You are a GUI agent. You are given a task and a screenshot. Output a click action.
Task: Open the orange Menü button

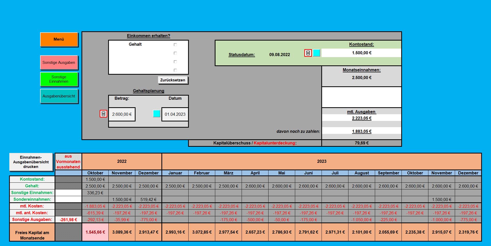[59, 39]
